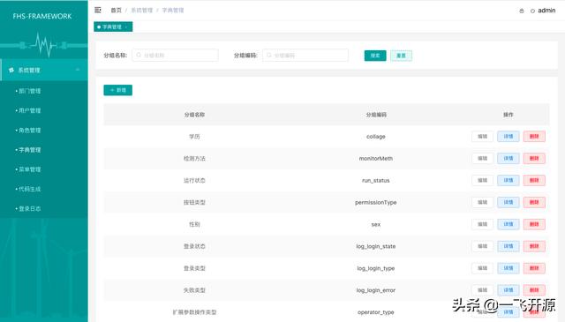
Task: Click the log_login_state code cell
Action: click(x=376, y=246)
